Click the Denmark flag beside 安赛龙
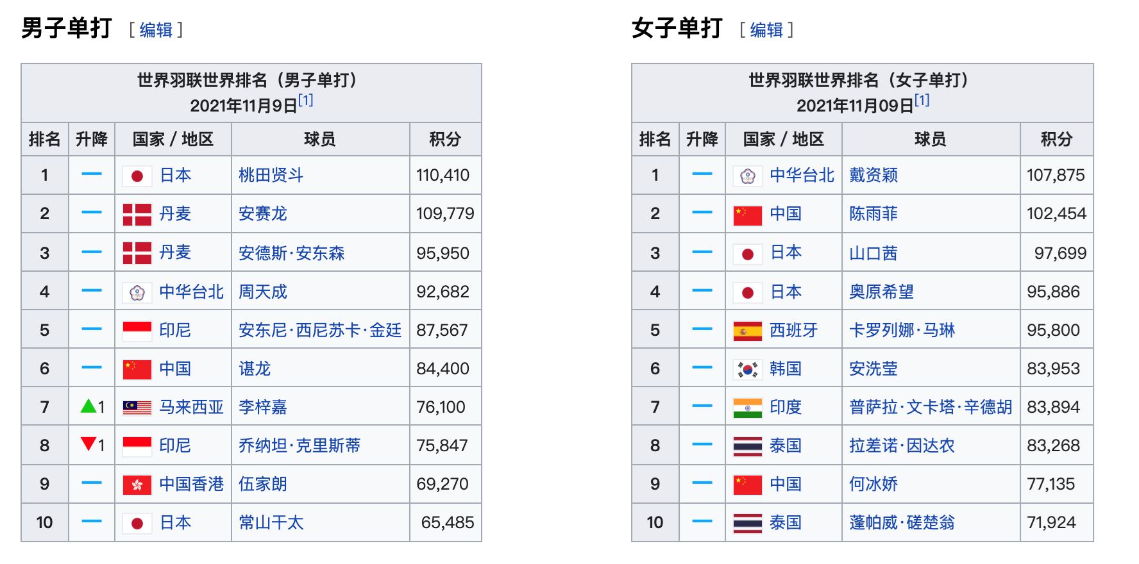The image size is (1139, 564). click(137, 215)
